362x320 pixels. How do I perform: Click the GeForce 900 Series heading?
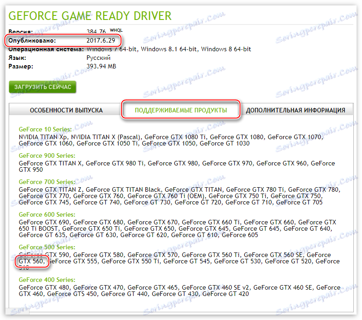point(47,155)
